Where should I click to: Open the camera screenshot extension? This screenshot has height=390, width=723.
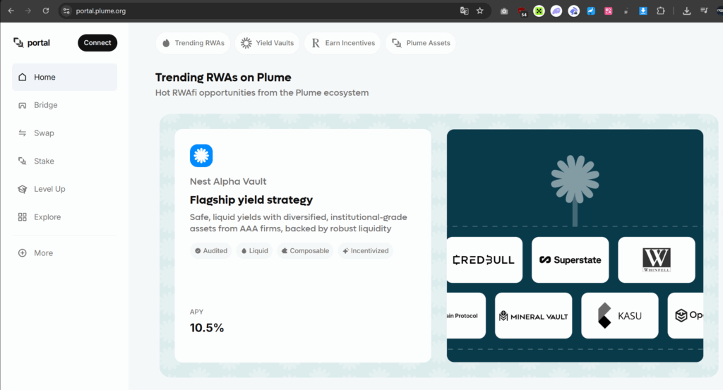pos(504,11)
